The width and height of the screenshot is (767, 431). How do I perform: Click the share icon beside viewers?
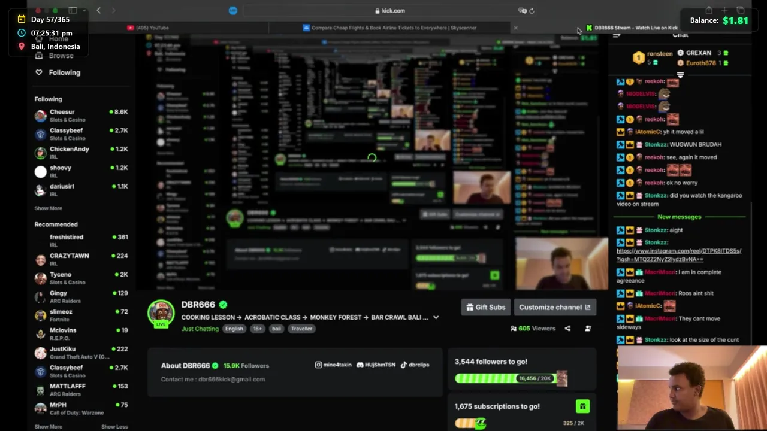[567, 328]
